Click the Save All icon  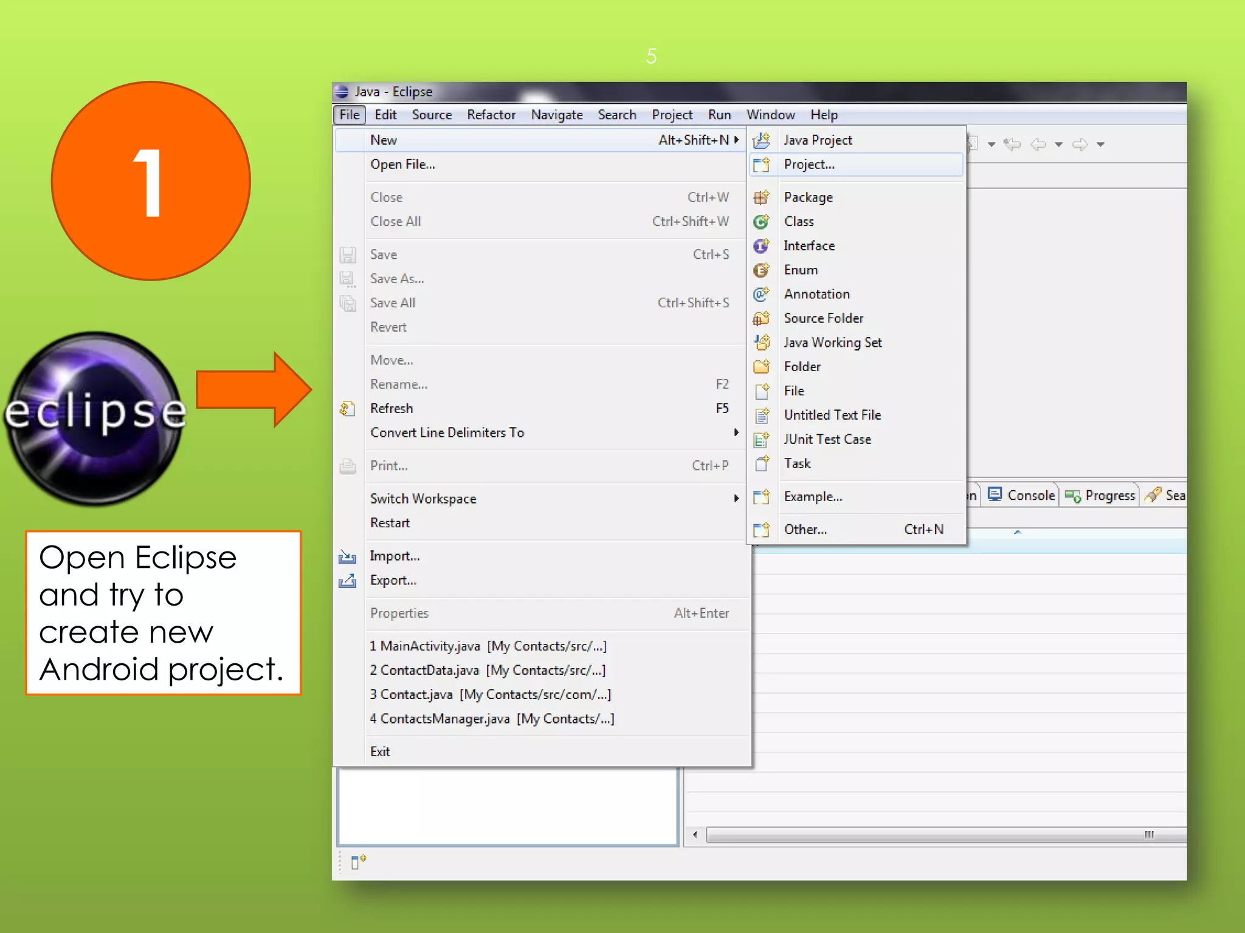[x=347, y=303]
